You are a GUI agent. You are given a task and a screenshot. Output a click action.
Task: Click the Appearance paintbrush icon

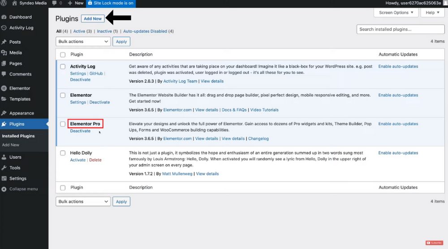click(4, 113)
